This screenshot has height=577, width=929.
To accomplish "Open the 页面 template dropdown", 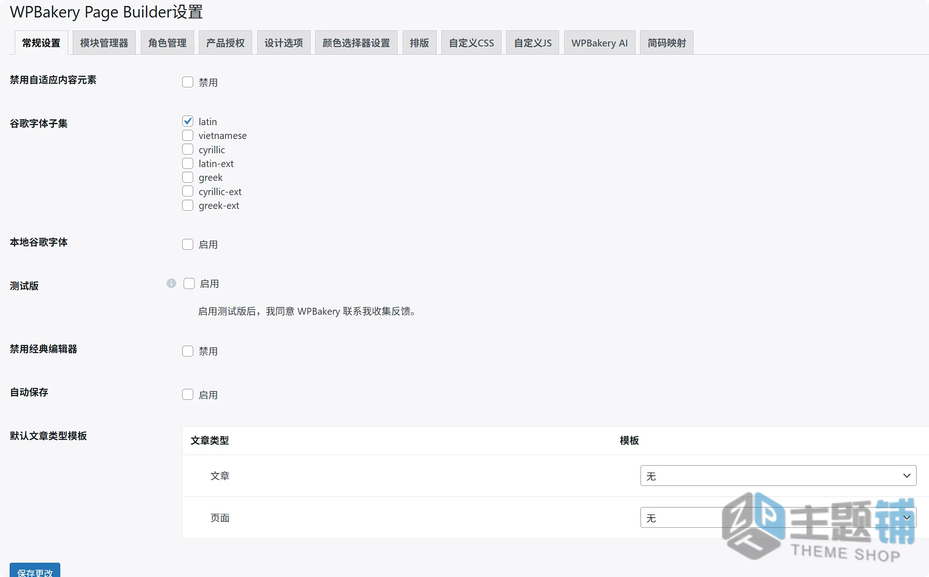I will pyautogui.click(x=778, y=518).
